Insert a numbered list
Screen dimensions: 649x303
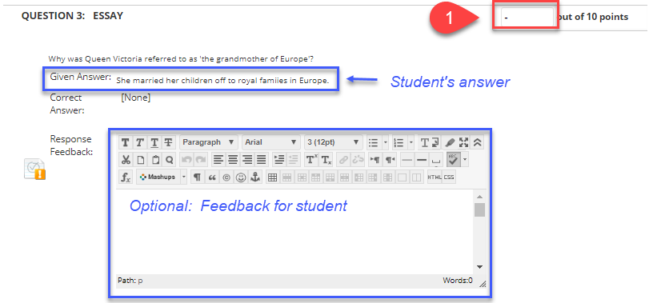(399, 142)
